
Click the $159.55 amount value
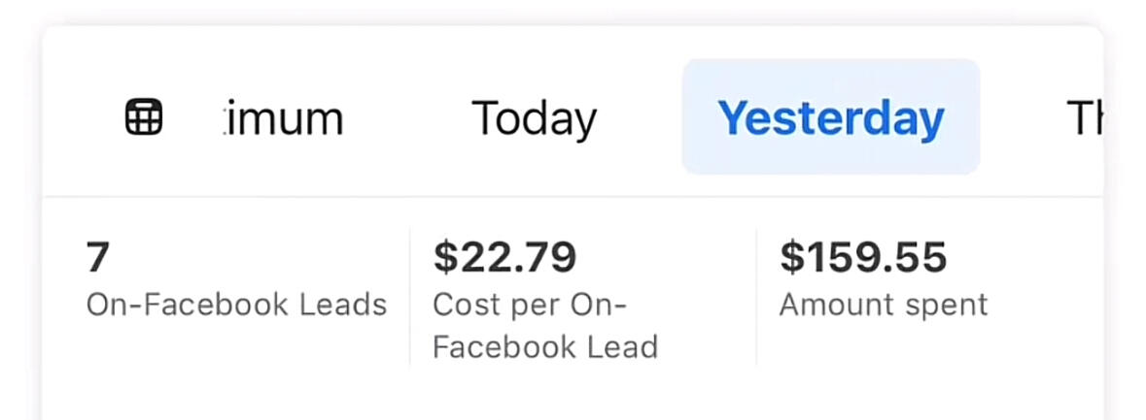coord(863,257)
